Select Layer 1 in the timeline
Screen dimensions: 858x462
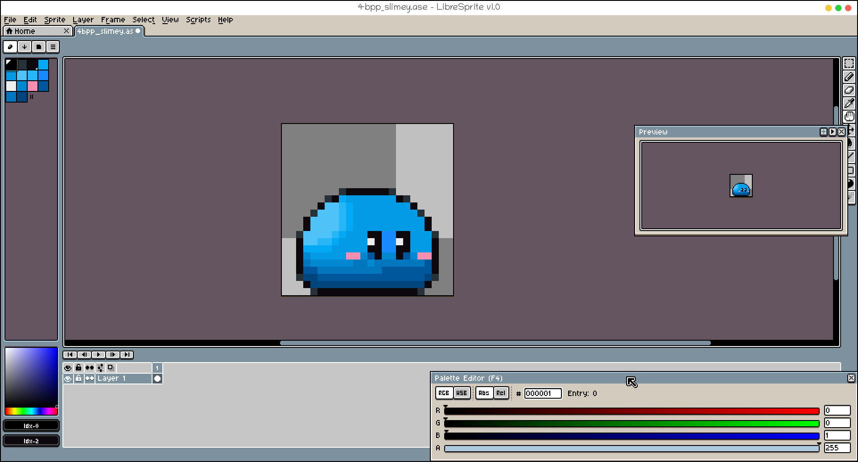[x=124, y=379]
